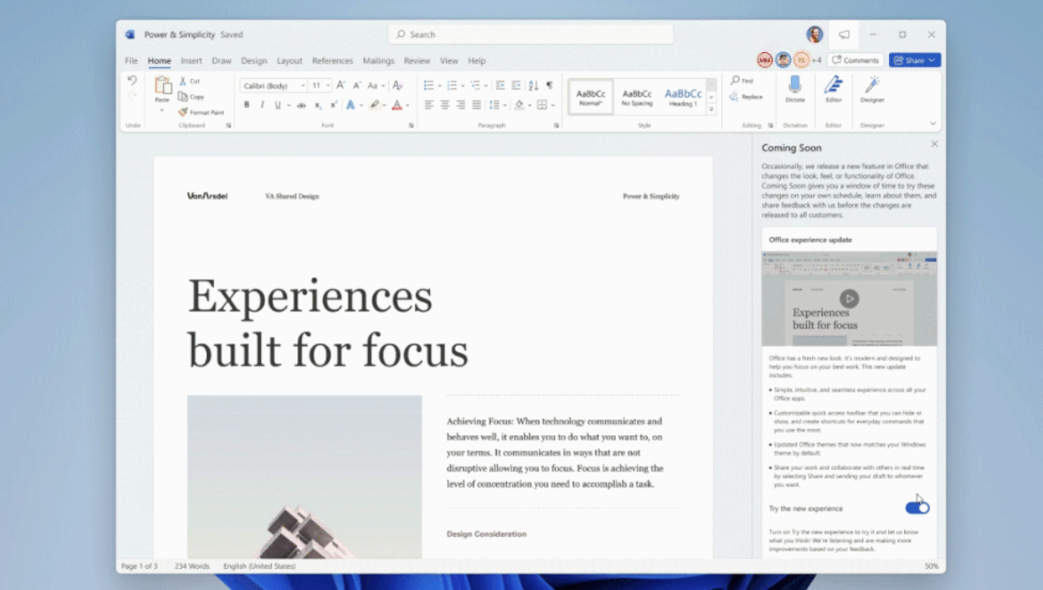
Task: Open the File menu
Action: (131, 60)
